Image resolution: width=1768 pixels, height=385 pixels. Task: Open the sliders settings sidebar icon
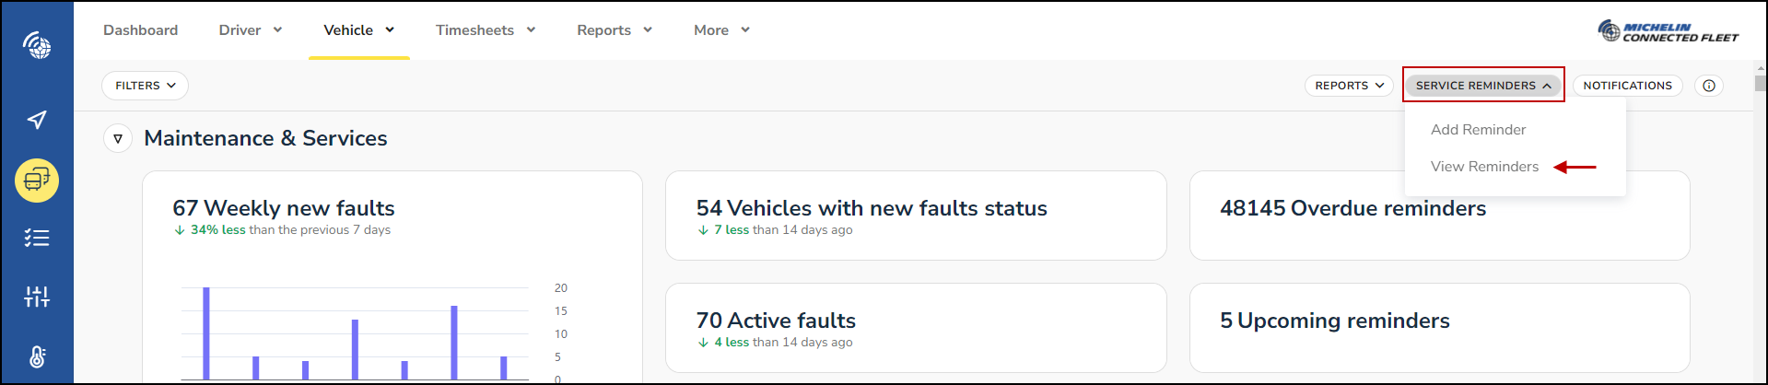[x=37, y=297]
